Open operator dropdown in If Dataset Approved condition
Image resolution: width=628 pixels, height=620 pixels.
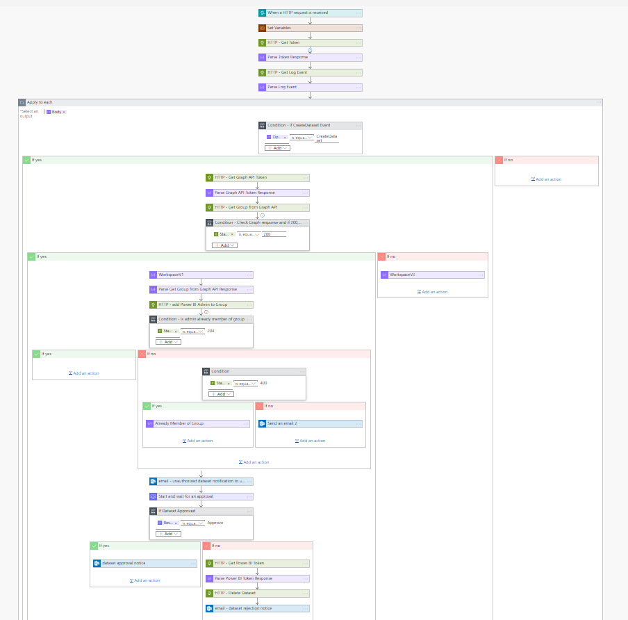pos(192,523)
